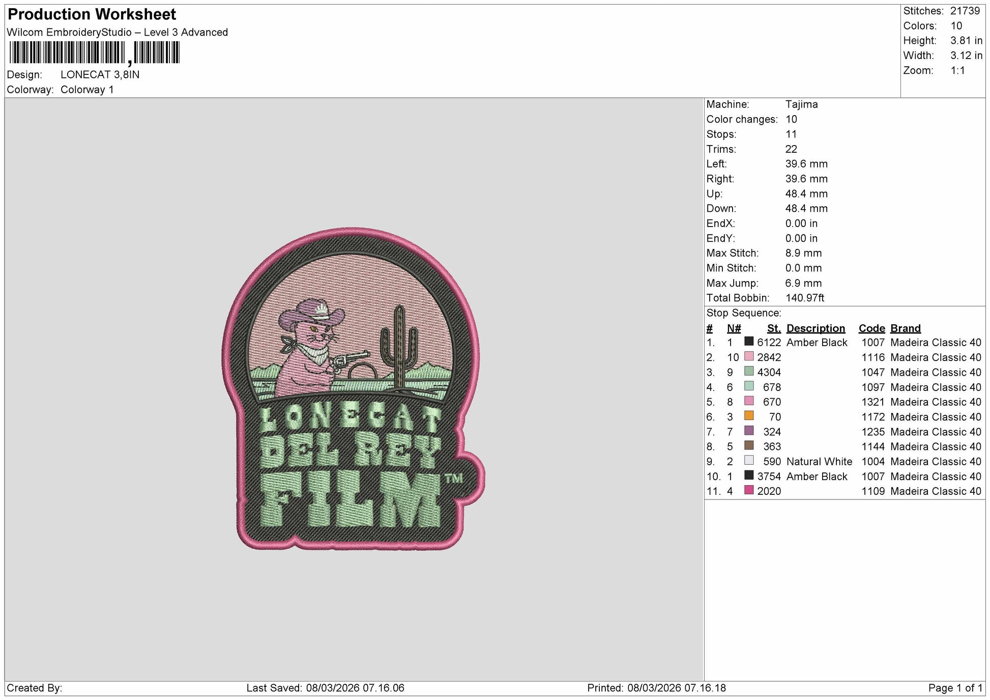This screenshot has width=990, height=700.
Task: Click code '1172' in the stop sequence
Action: (873, 417)
